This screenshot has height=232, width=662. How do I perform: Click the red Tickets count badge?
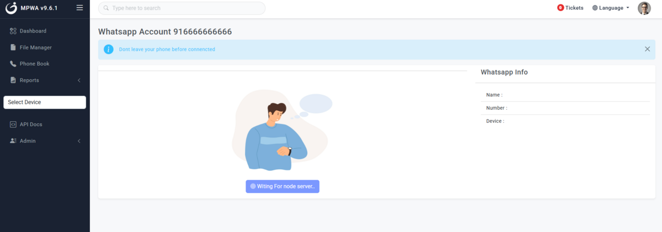point(560,8)
